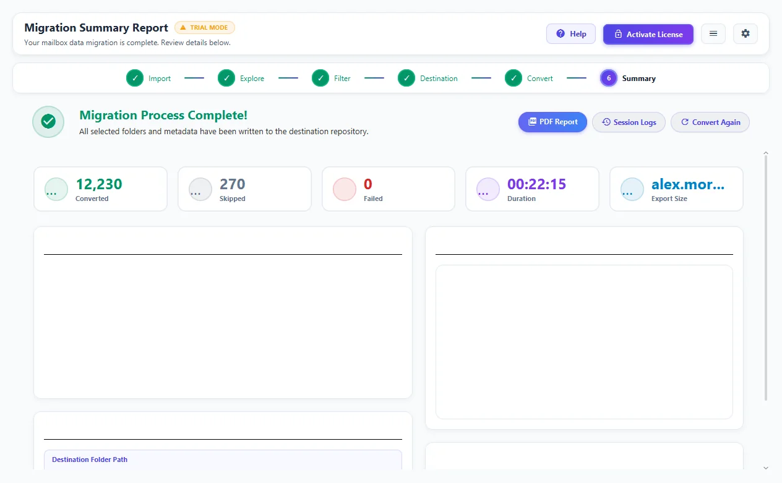This screenshot has height=483, width=782.
Task: Click the Explore step checkmark circle
Action: [226, 78]
